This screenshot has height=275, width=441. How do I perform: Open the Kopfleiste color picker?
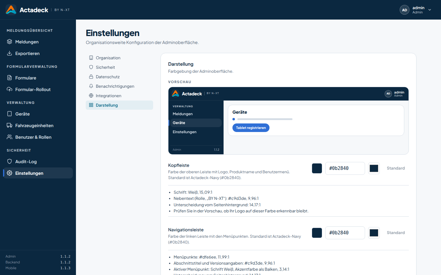tap(374, 168)
